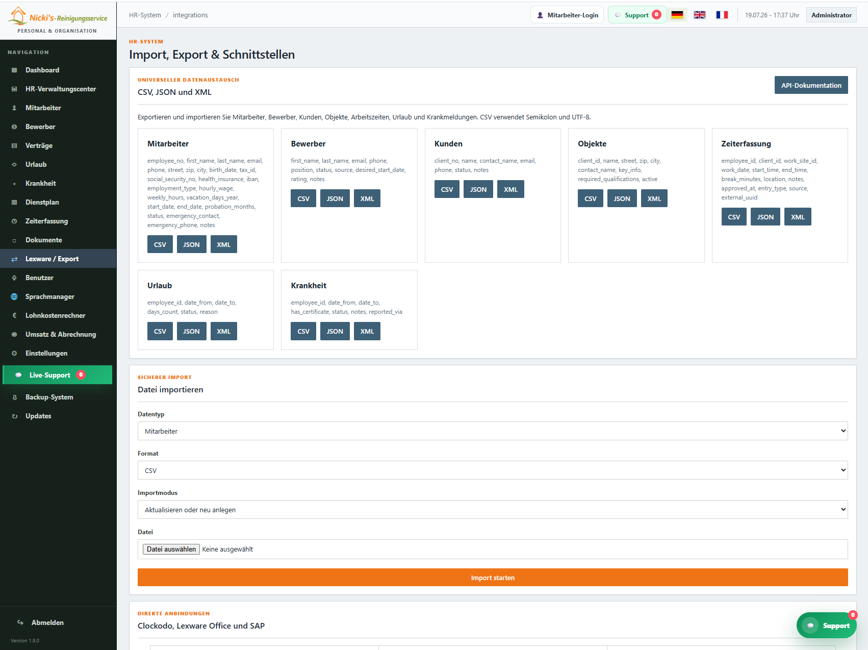Screen dimensions: 868x650
Task: Click the Umsatz & Abrechnung icon
Action: pos(14,335)
